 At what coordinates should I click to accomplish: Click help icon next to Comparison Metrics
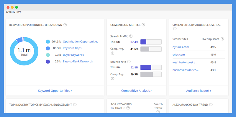coord(143,25)
